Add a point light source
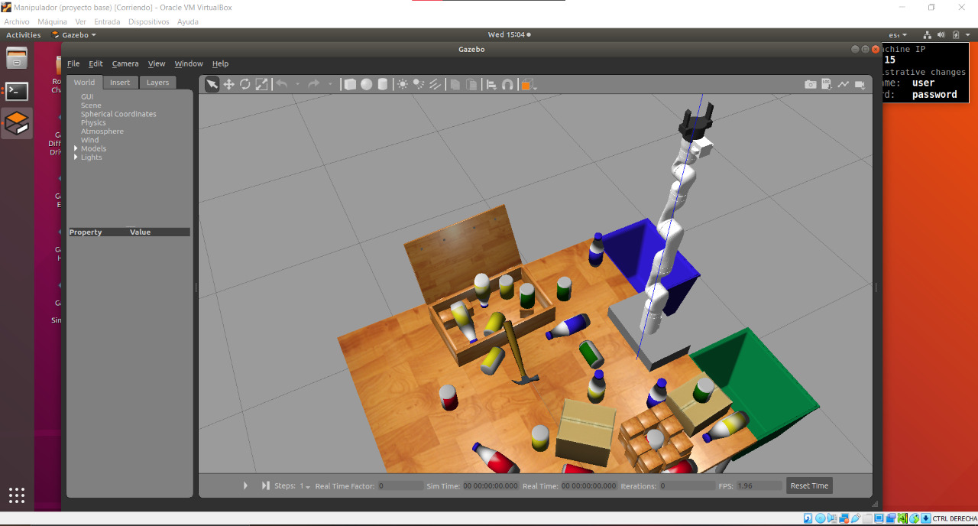Viewport: 978px width, 526px height. pos(403,85)
